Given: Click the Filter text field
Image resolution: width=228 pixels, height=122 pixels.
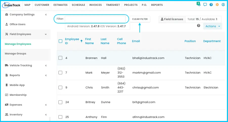Looking at the screenshot, I should tap(95, 19).
